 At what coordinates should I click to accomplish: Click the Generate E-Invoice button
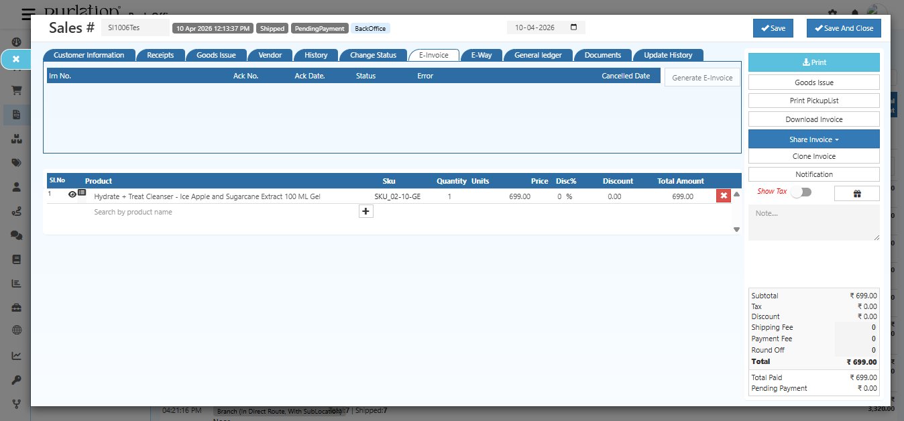pos(701,77)
